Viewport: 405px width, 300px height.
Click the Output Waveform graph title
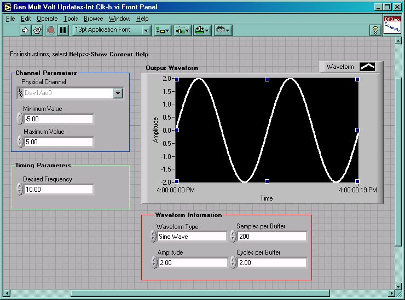tap(172, 68)
